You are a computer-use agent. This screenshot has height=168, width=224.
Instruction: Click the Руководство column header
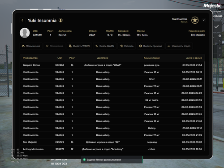tap(30, 58)
